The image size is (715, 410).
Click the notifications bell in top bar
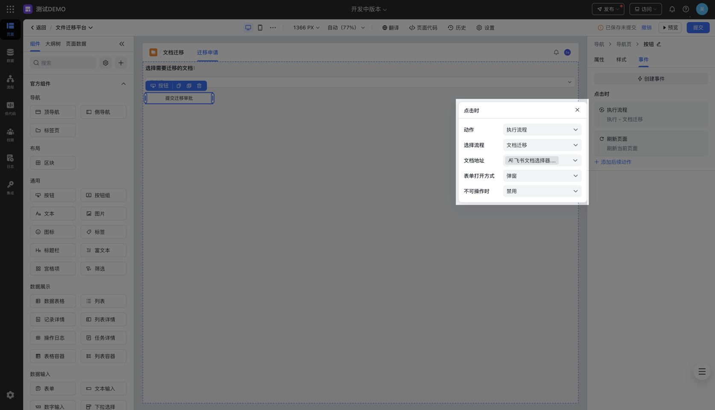point(672,9)
